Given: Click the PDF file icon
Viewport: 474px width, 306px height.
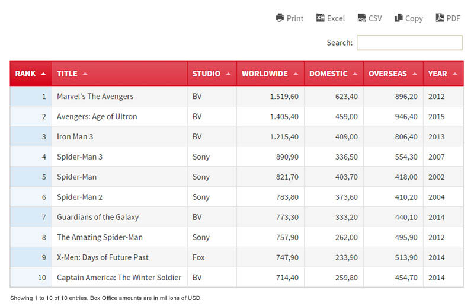Looking at the screenshot, I should [x=440, y=18].
